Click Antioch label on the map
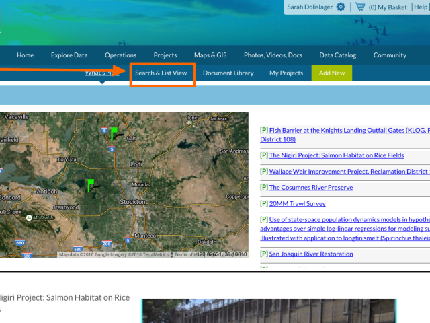The image size is (430, 323). (47, 192)
